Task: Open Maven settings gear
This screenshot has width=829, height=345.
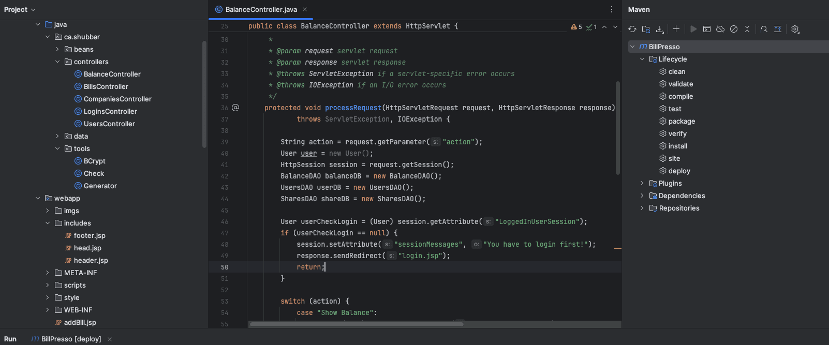Action: pyautogui.click(x=795, y=29)
